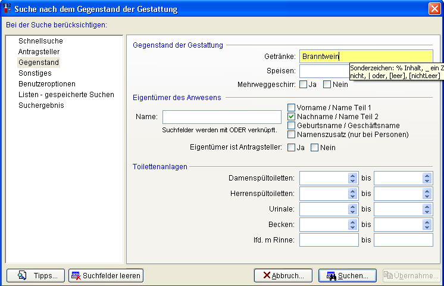Enable the Vorname / Name Teil 1 checkbox
The image size is (444, 286).
click(292, 108)
